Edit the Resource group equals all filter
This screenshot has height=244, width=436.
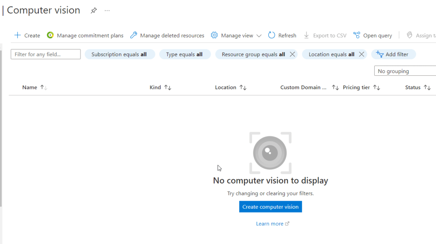[253, 54]
